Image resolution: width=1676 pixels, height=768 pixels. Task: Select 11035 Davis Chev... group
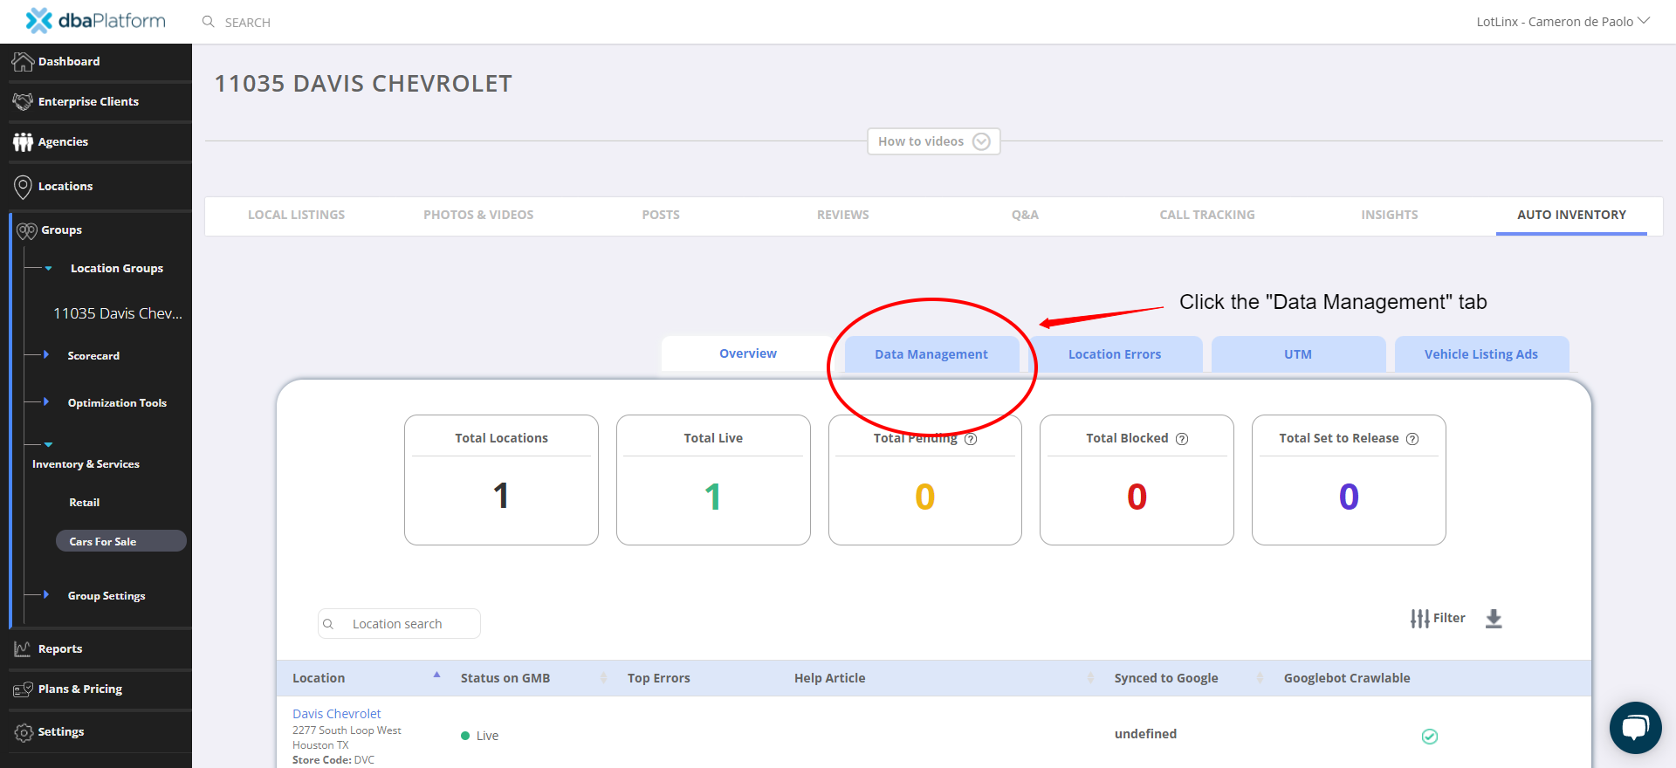coord(118,313)
